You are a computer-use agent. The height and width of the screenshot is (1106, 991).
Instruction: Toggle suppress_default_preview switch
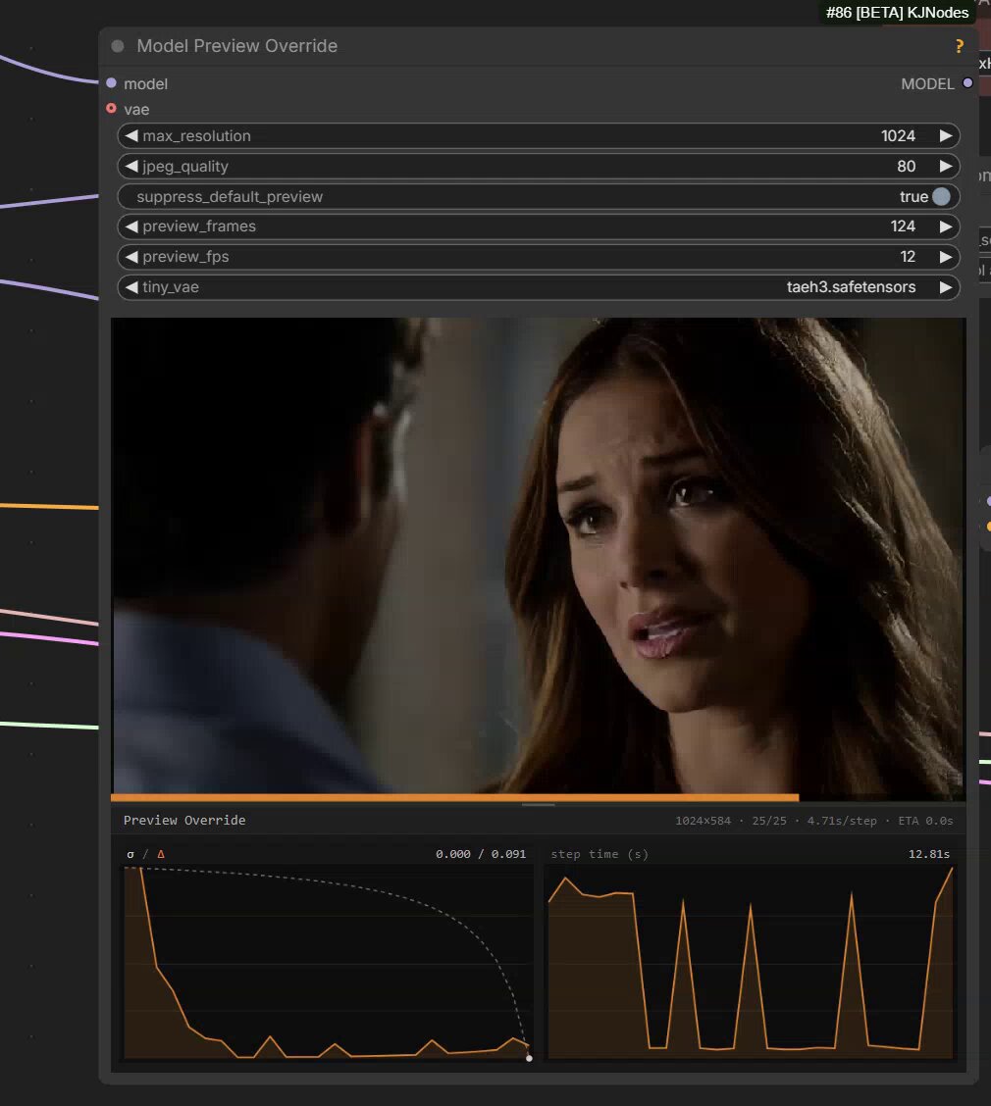point(941,196)
